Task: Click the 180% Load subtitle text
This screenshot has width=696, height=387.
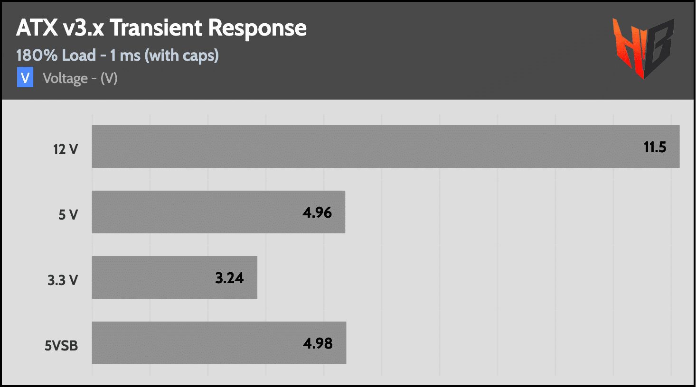Action: pos(117,55)
